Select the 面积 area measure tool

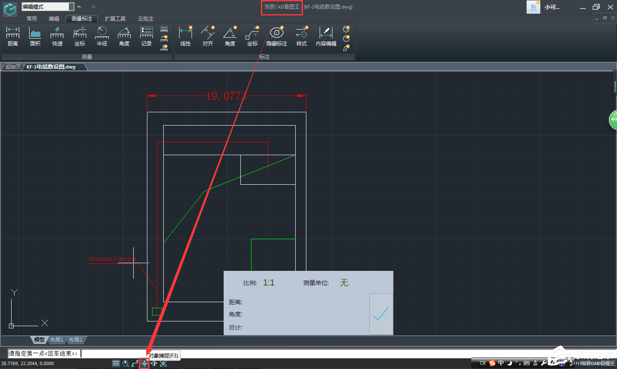point(35,36)
